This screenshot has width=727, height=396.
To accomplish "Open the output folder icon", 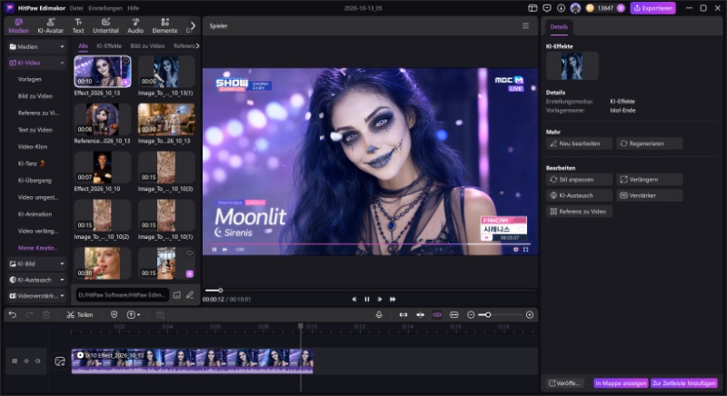I will 176,295.
